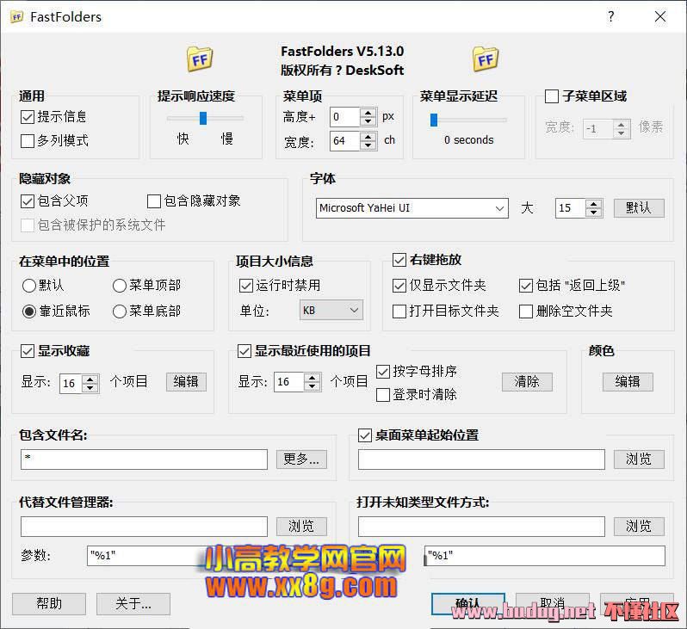This screenshot has height=629, width=687.
Task: Choose the 默认 menu position radio button
Action: [29, 285]
